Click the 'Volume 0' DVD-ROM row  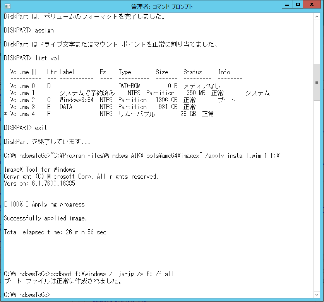pos(115,86)
